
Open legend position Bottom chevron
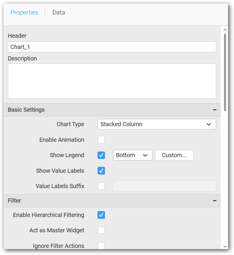(145, 155)
